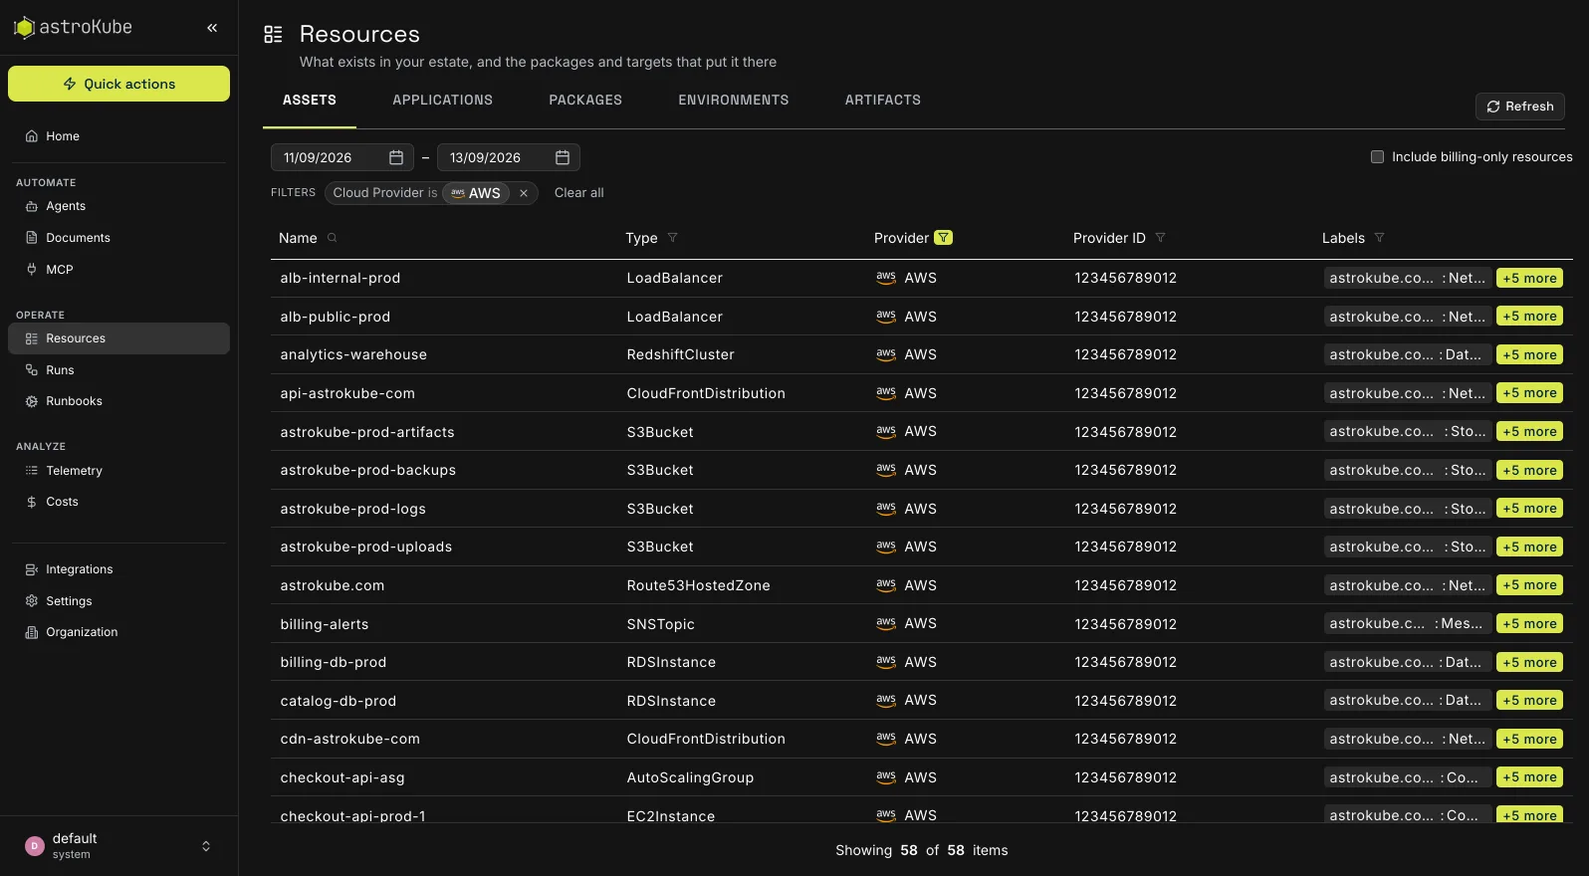Switch to the Assets tab
This screenshot has height=876, width=1589.
point(310,101)
